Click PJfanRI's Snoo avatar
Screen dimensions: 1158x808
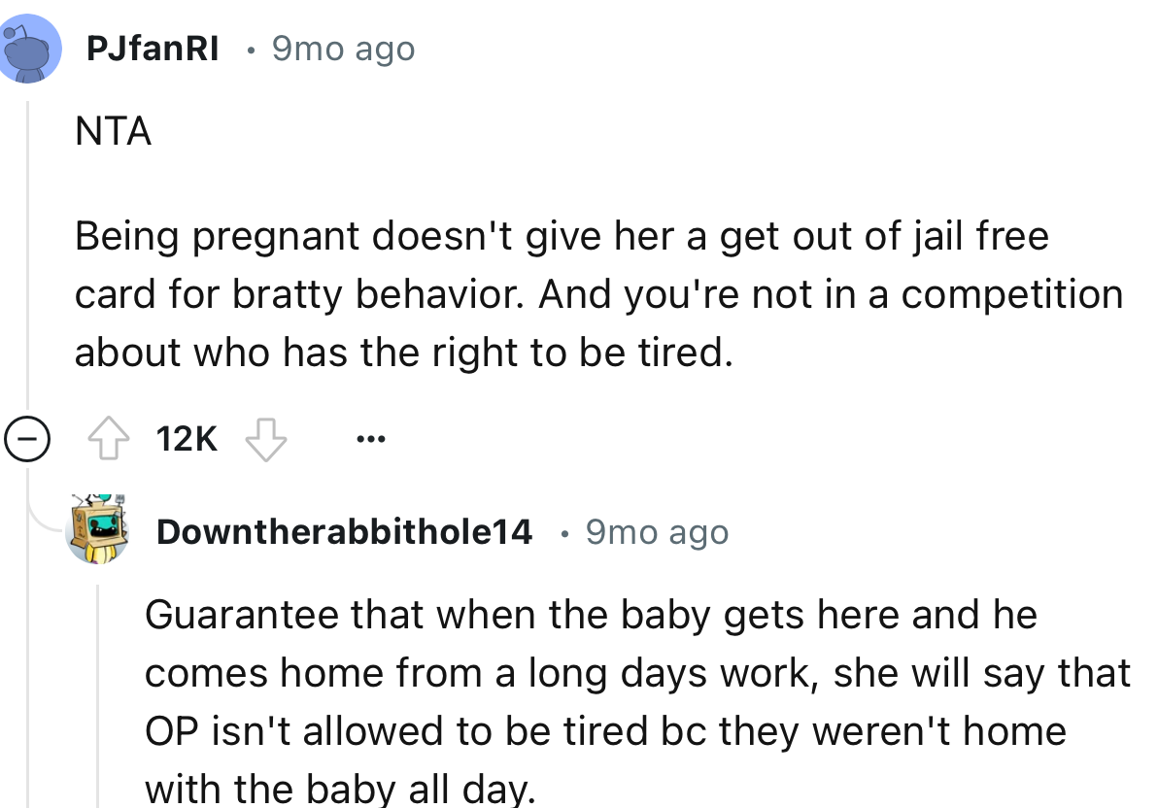pos(30,48)
